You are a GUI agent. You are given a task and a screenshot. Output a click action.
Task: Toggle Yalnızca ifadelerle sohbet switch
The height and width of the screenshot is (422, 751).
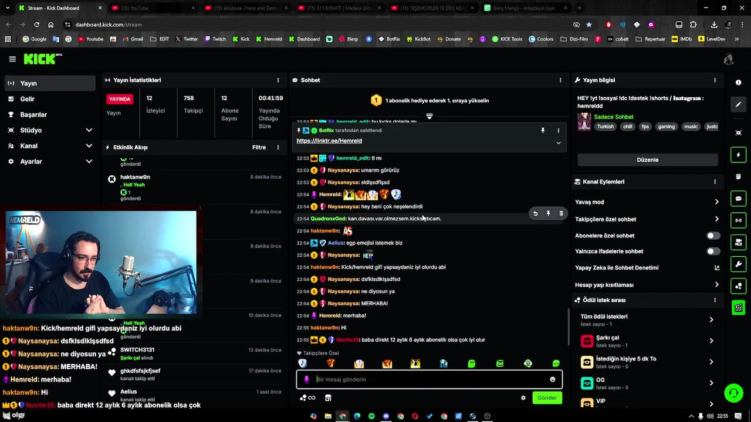[713, 251]
